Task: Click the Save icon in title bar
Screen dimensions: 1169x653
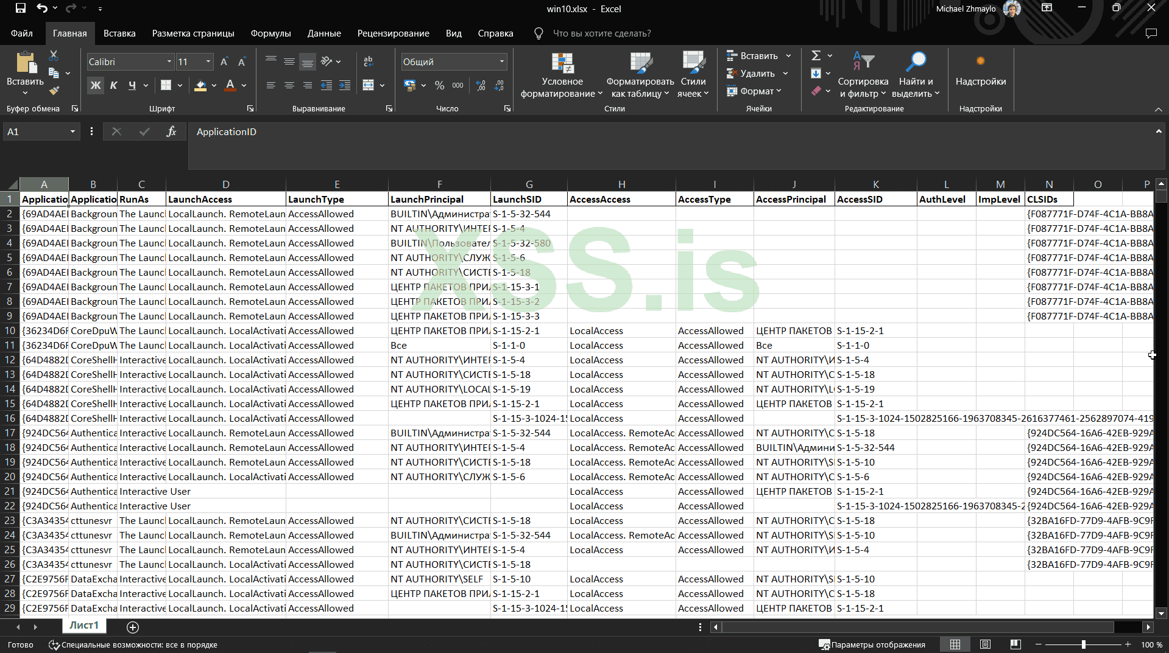Action: 20,9
